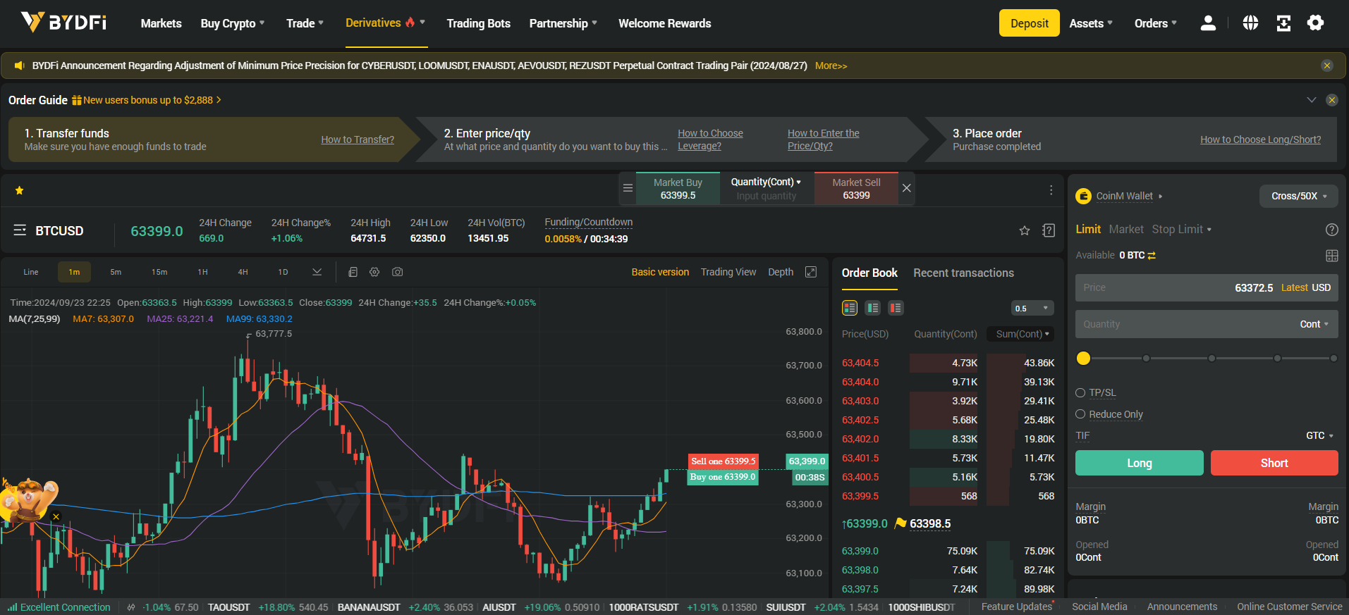The width and height of the screenshot is (1349, 615).
Task: Click the chart screenshot camera icon
Action: (x=398, y=272)
